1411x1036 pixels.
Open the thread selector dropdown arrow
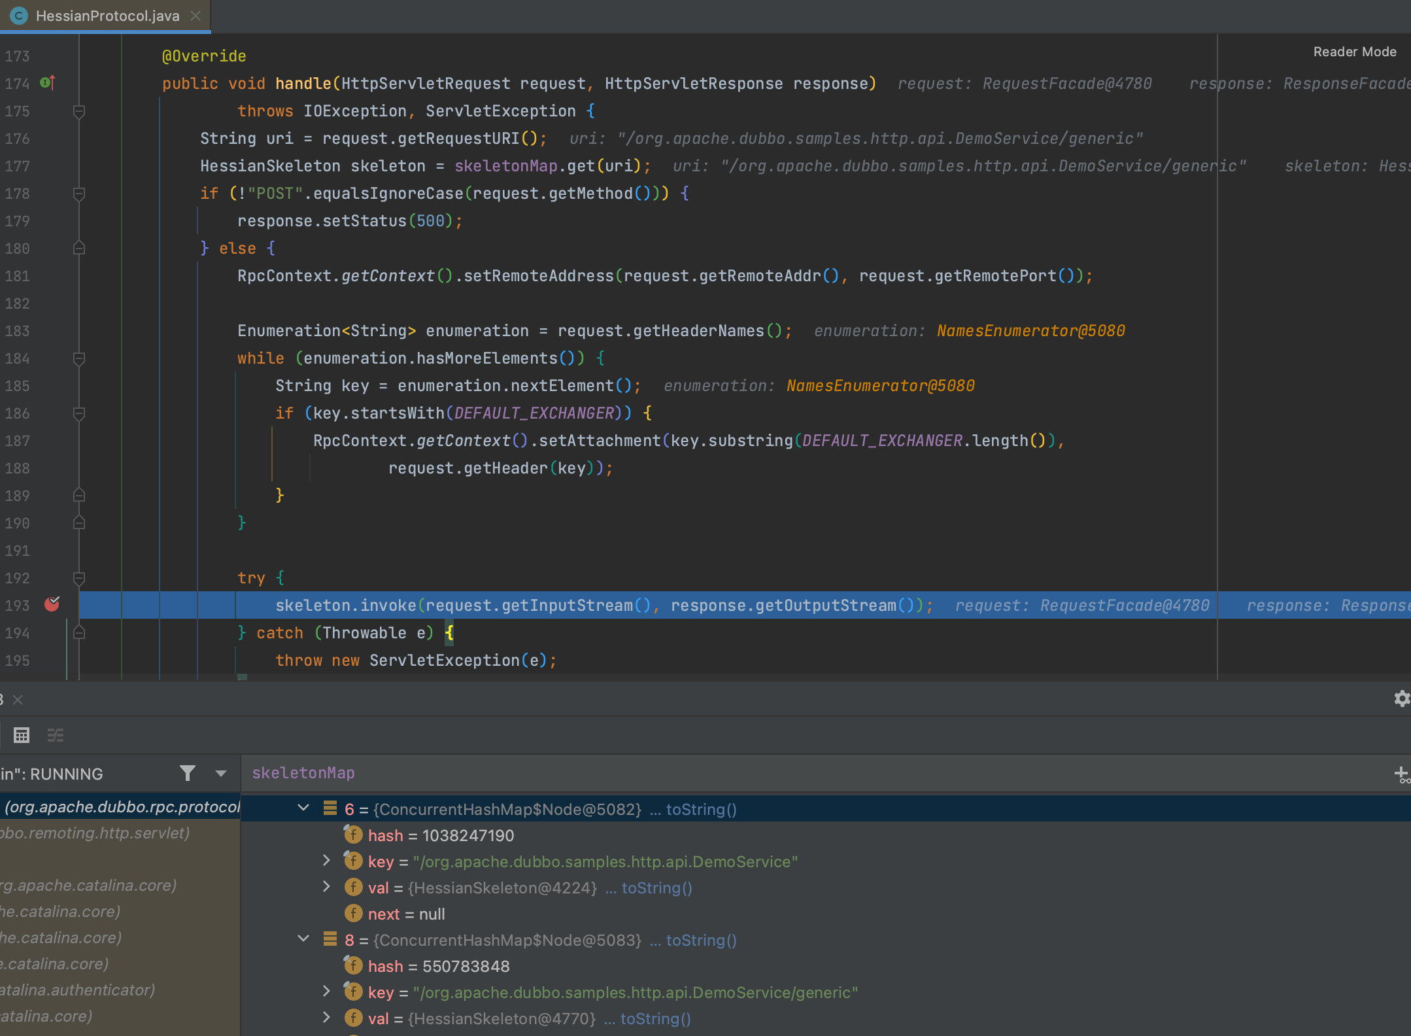(221, 774)
